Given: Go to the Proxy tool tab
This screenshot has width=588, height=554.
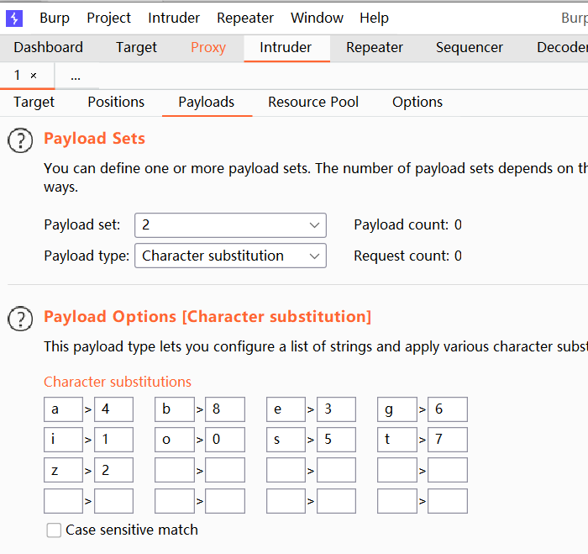Looking at the screenshot, I should coord(208,47).
